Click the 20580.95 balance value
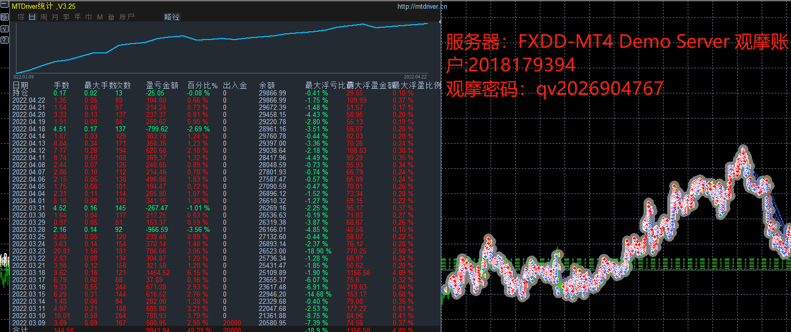 pos(273,323)
